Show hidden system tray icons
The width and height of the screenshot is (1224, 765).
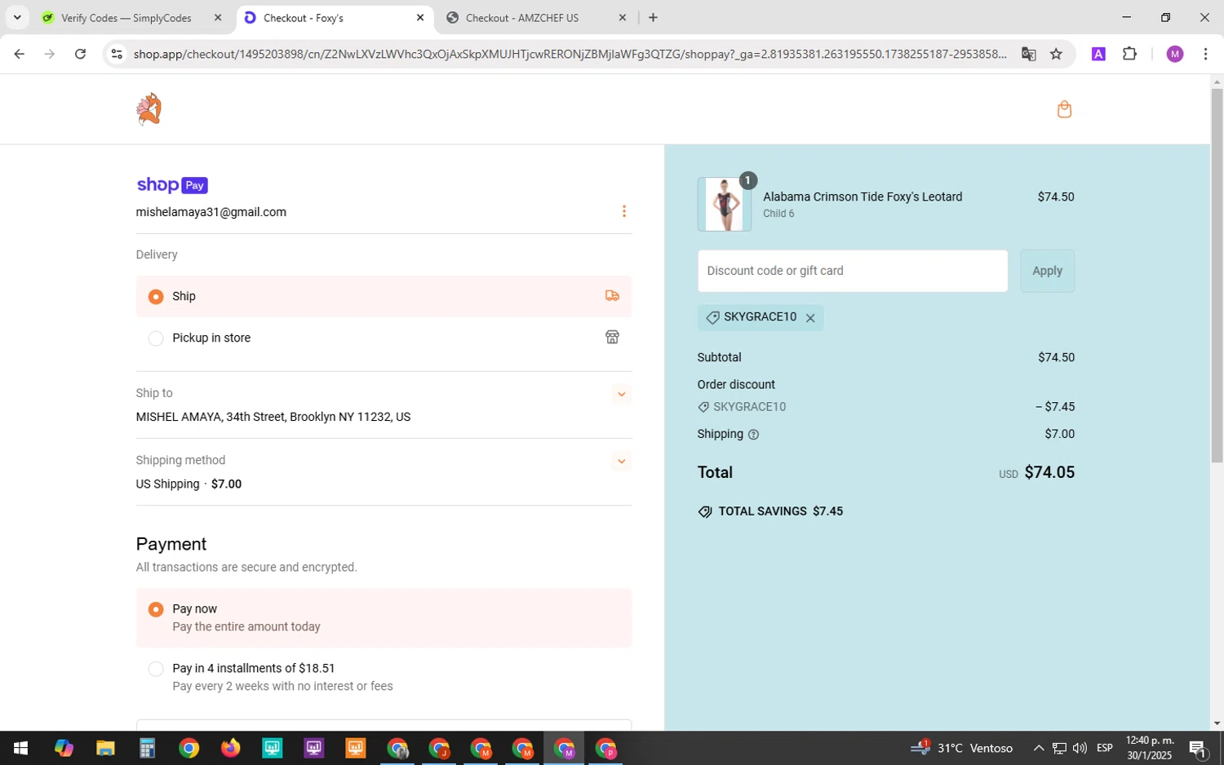point(1038,748)
